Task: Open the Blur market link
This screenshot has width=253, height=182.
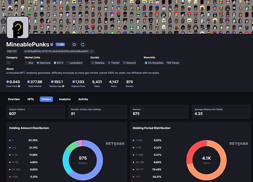Action: point(30,63)
